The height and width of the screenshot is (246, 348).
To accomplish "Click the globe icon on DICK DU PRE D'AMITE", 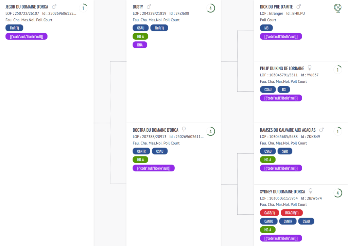I will pos(337,8).
